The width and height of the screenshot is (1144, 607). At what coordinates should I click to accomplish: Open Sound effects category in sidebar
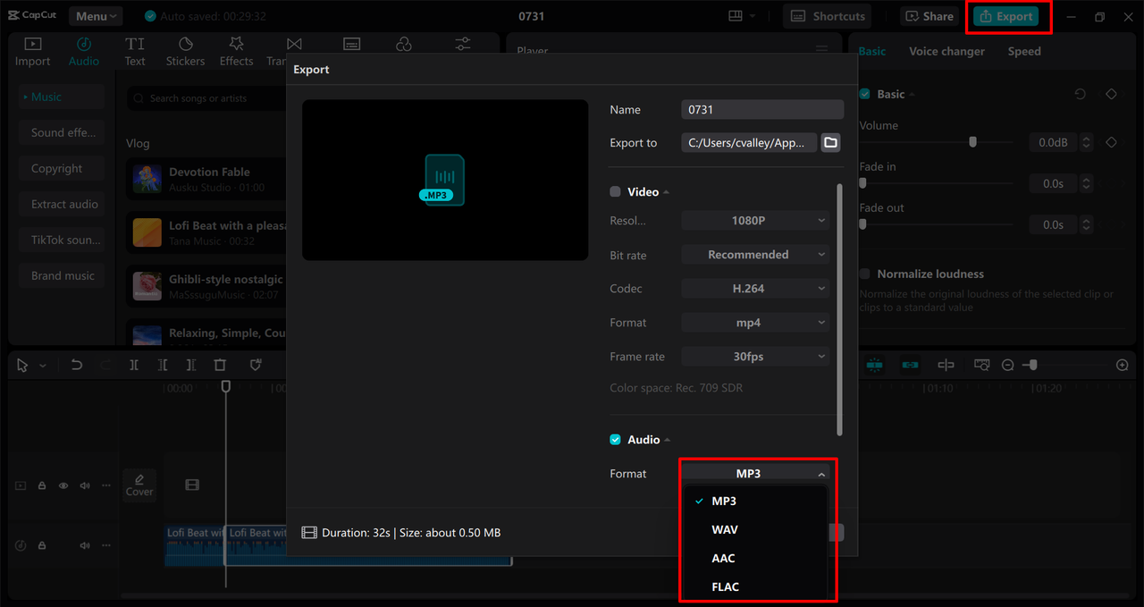tap(63, 132)
